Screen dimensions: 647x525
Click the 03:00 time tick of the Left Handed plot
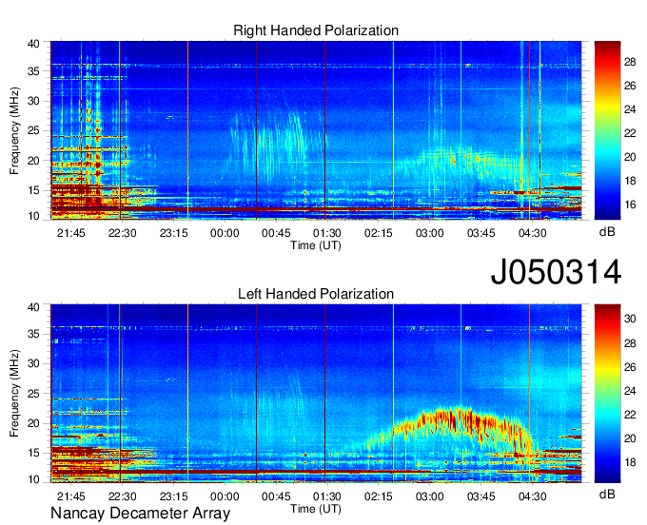point(429,496)
